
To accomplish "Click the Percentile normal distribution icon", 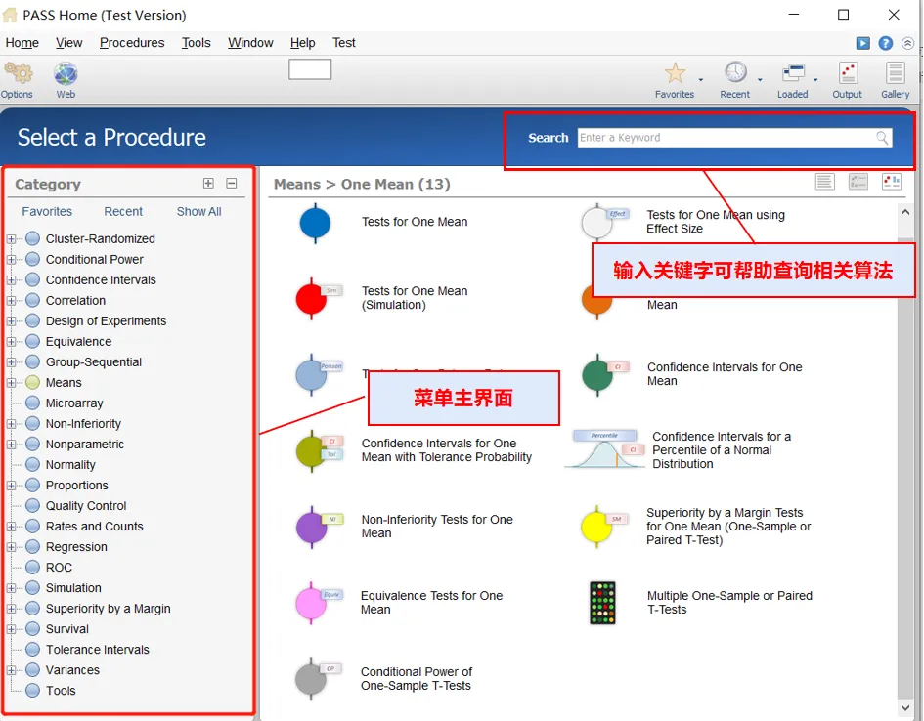I will tap(604, 449).
